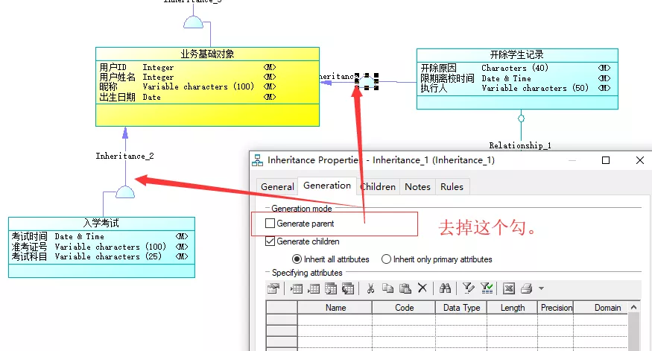Click the Reuse Attributes icon
The width and height of the screenshot is (652, 351).
pos(348,288)
